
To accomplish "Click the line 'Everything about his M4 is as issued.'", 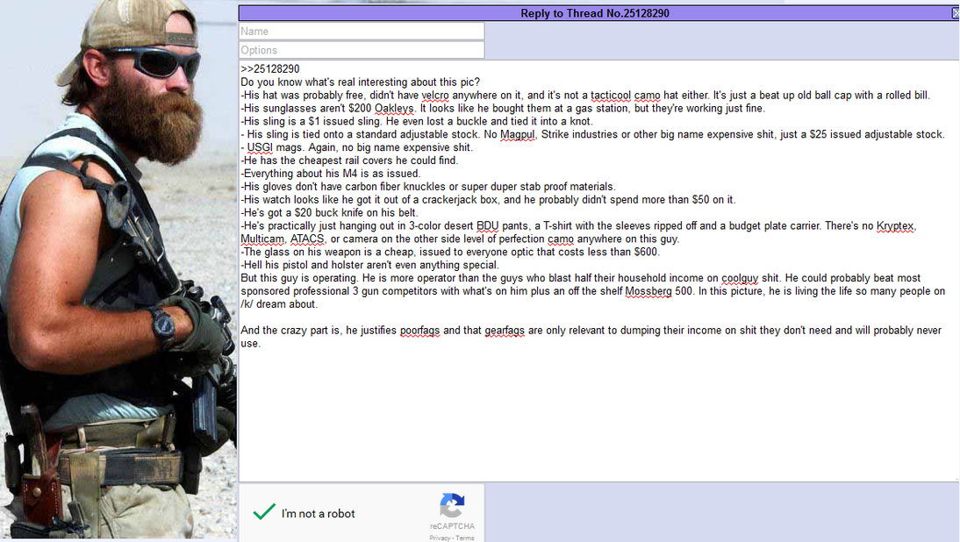I will click(x=331, y=174).
